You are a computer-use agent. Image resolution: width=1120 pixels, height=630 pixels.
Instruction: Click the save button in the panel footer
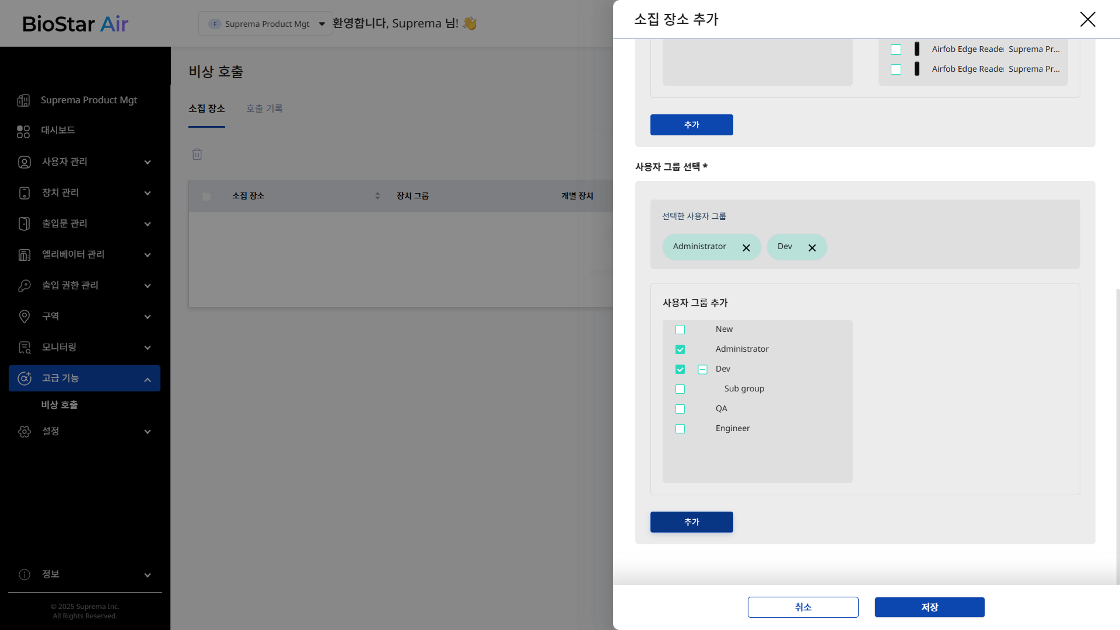(929, 607)
